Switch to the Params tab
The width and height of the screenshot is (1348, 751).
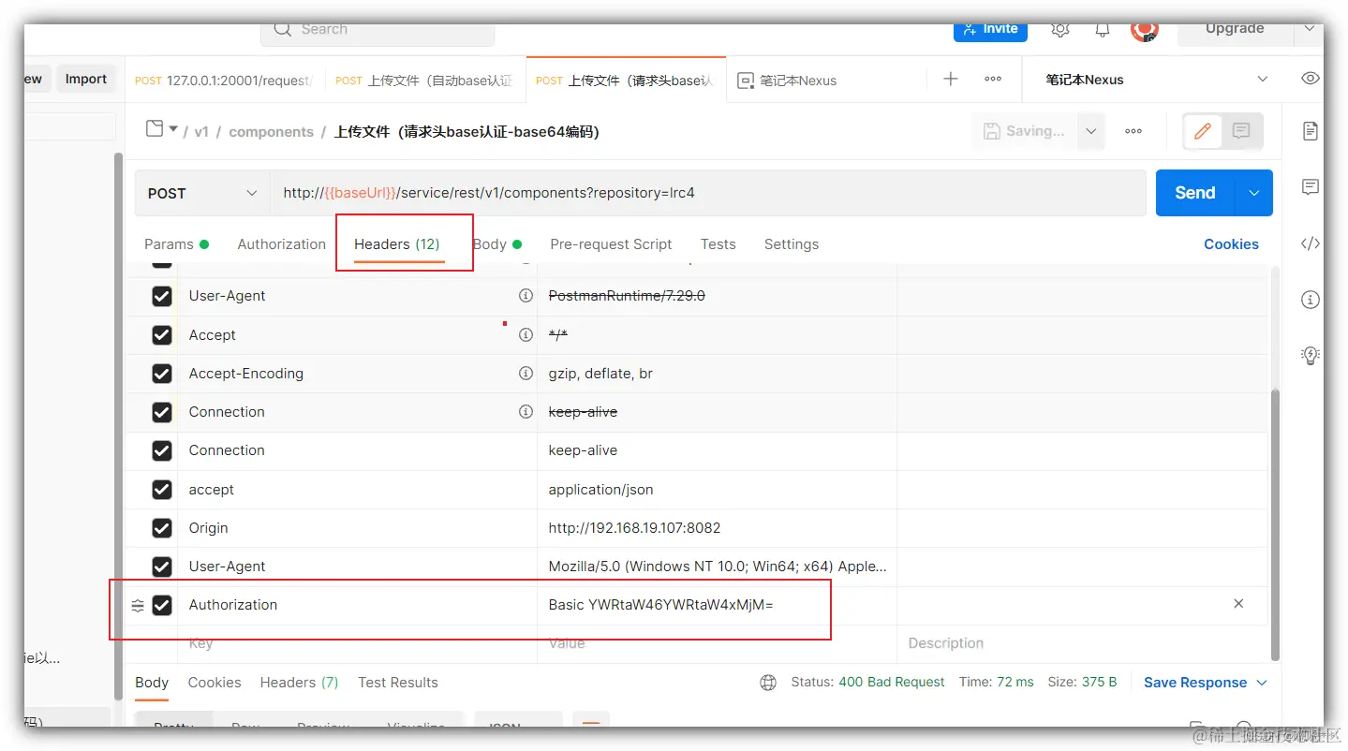(x=176, y=244)
